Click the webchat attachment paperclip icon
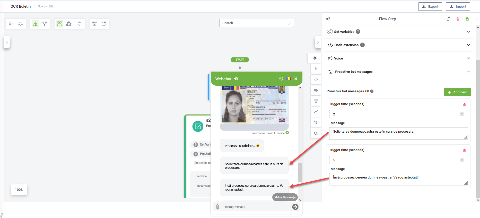This screenshot has width=480, height=218. tap(217, 207)
